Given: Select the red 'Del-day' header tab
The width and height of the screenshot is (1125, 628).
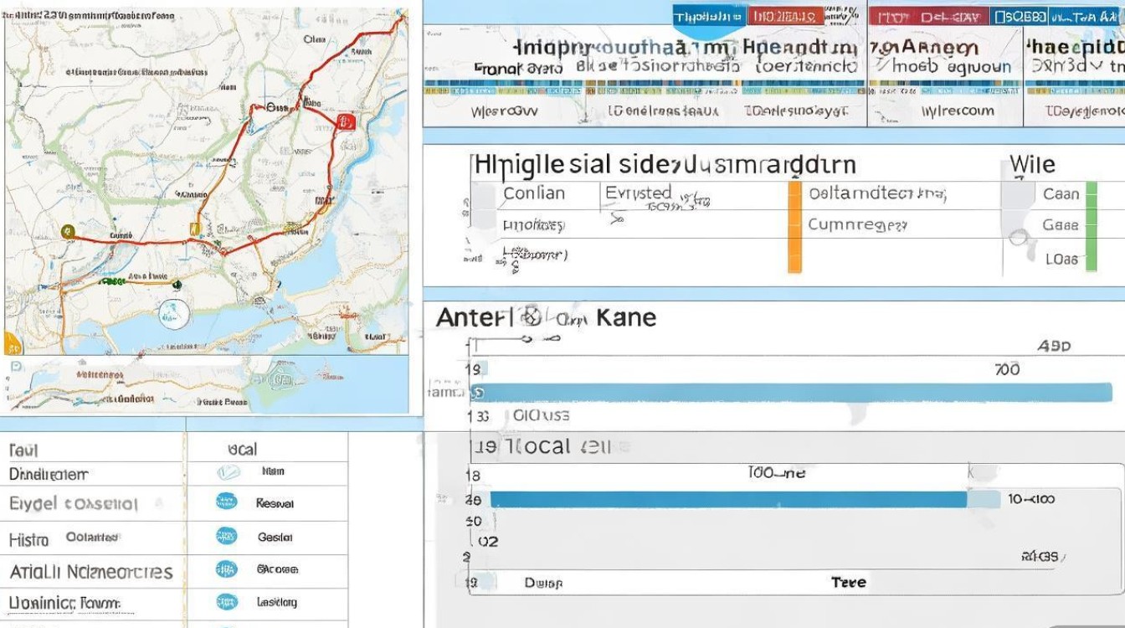Looking at the screenshot, I should click(x=929, y=17).
